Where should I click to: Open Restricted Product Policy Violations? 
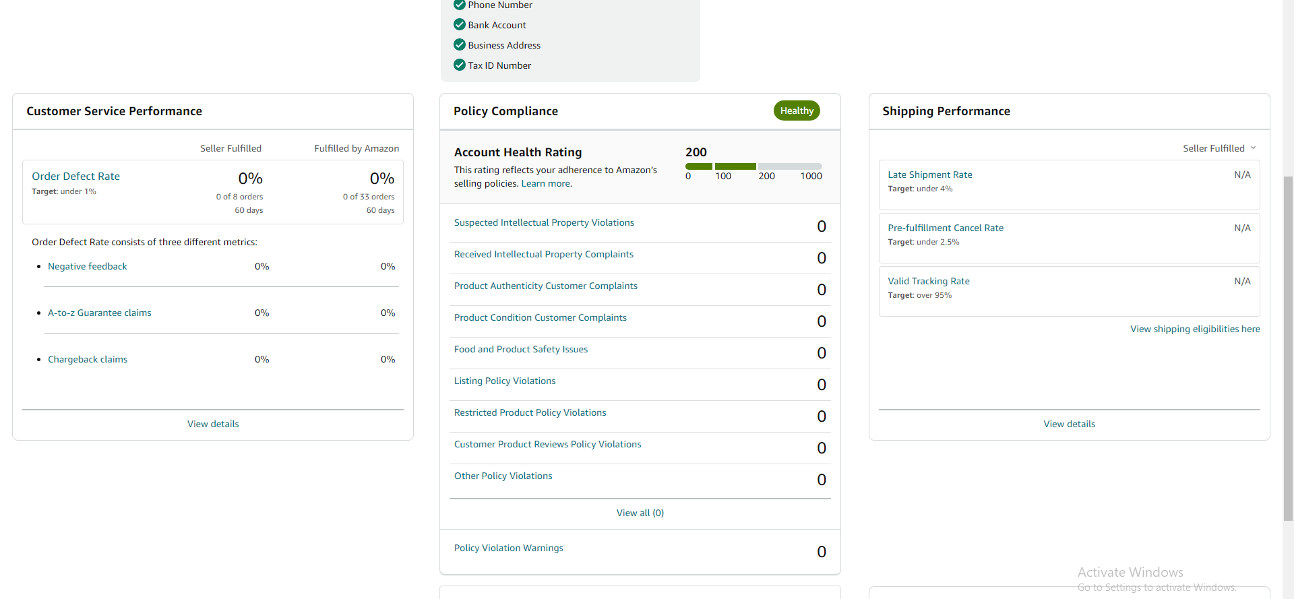click(530, 412)
